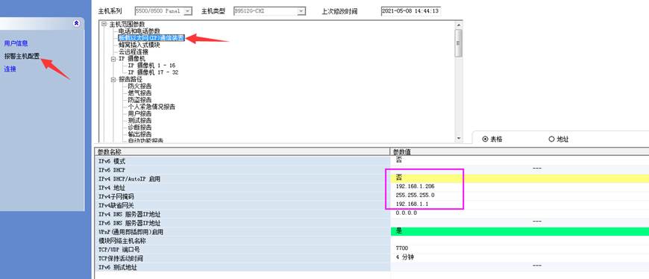The width and height of the screenshot is (649, 279).
Task: Click the 上次修改时间 field
Action: 410,11
